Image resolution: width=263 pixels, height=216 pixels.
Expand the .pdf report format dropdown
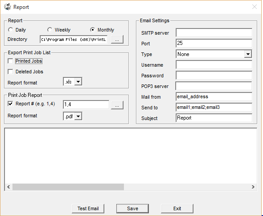78,116
